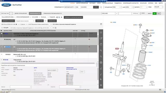
Task: Click the СТАРТ button
Action: 96,7
